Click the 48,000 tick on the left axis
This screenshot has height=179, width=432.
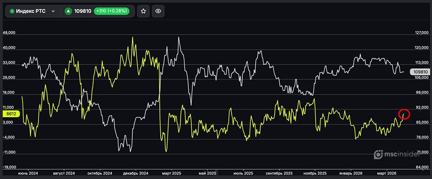click(9, 33)
